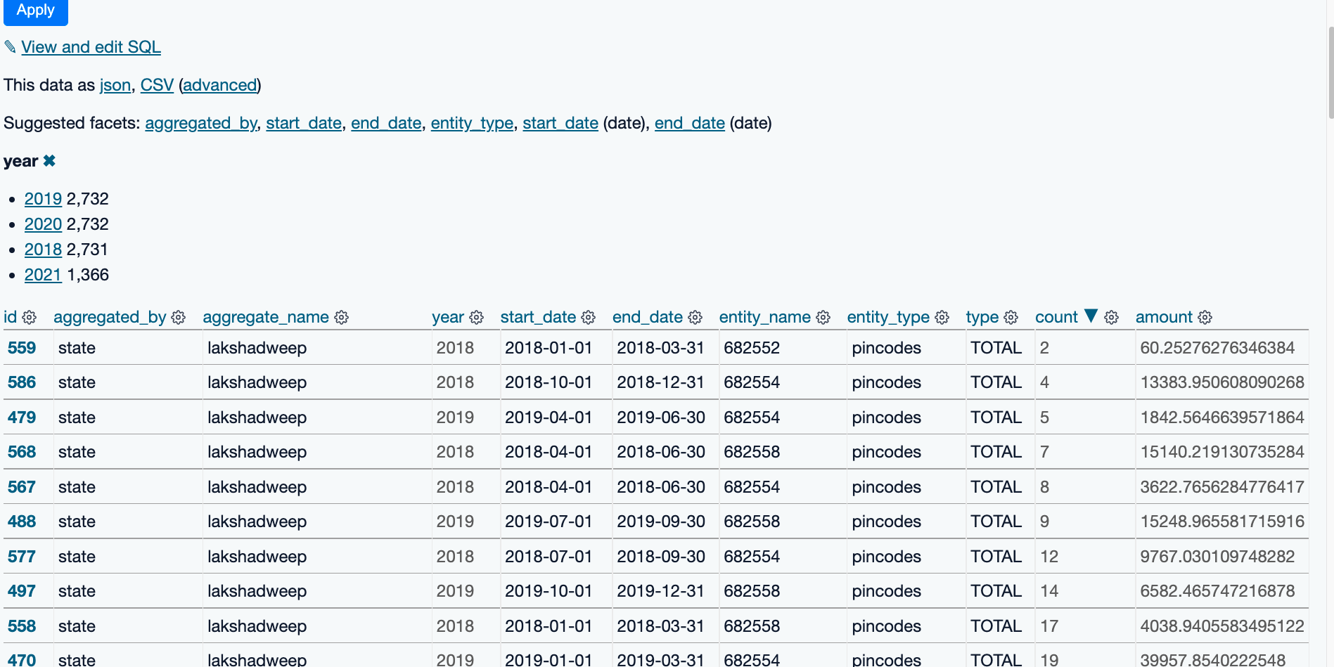The image size is (1334, 667).
Task: Sort by start_date column header
Action: click(538, 317)
